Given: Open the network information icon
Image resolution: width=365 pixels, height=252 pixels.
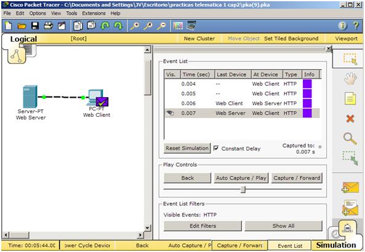Looking at the screenshot, I should tap(342, 26).
